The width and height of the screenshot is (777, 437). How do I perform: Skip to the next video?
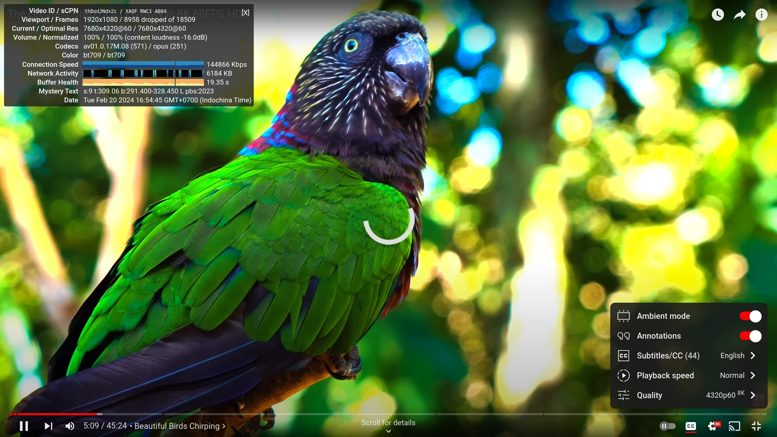coord(48,426)
